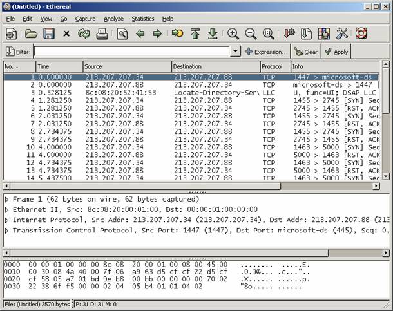The height and width of the screenshot is (311, 393).
Task: Click the Apply filter button
Action: [336, 52]
